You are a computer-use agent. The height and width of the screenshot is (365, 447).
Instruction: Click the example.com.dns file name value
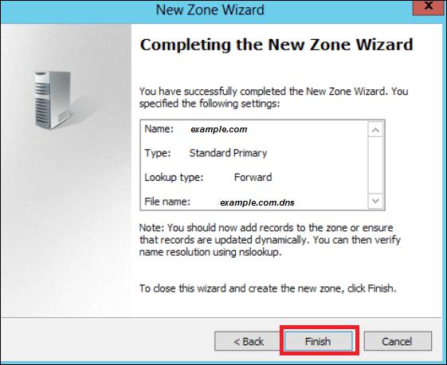[257, 202]
